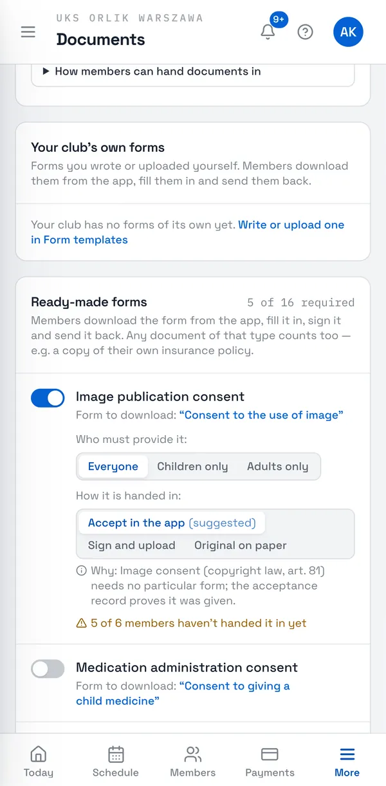386x786 pixels.
Task: Enable Medication administration consent toggle
Action: point(48,669)
